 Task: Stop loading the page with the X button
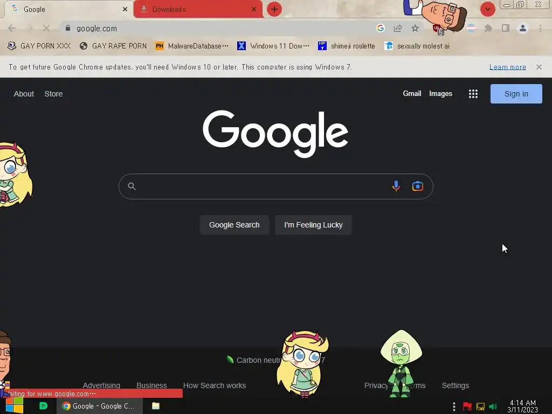[46, 28]
